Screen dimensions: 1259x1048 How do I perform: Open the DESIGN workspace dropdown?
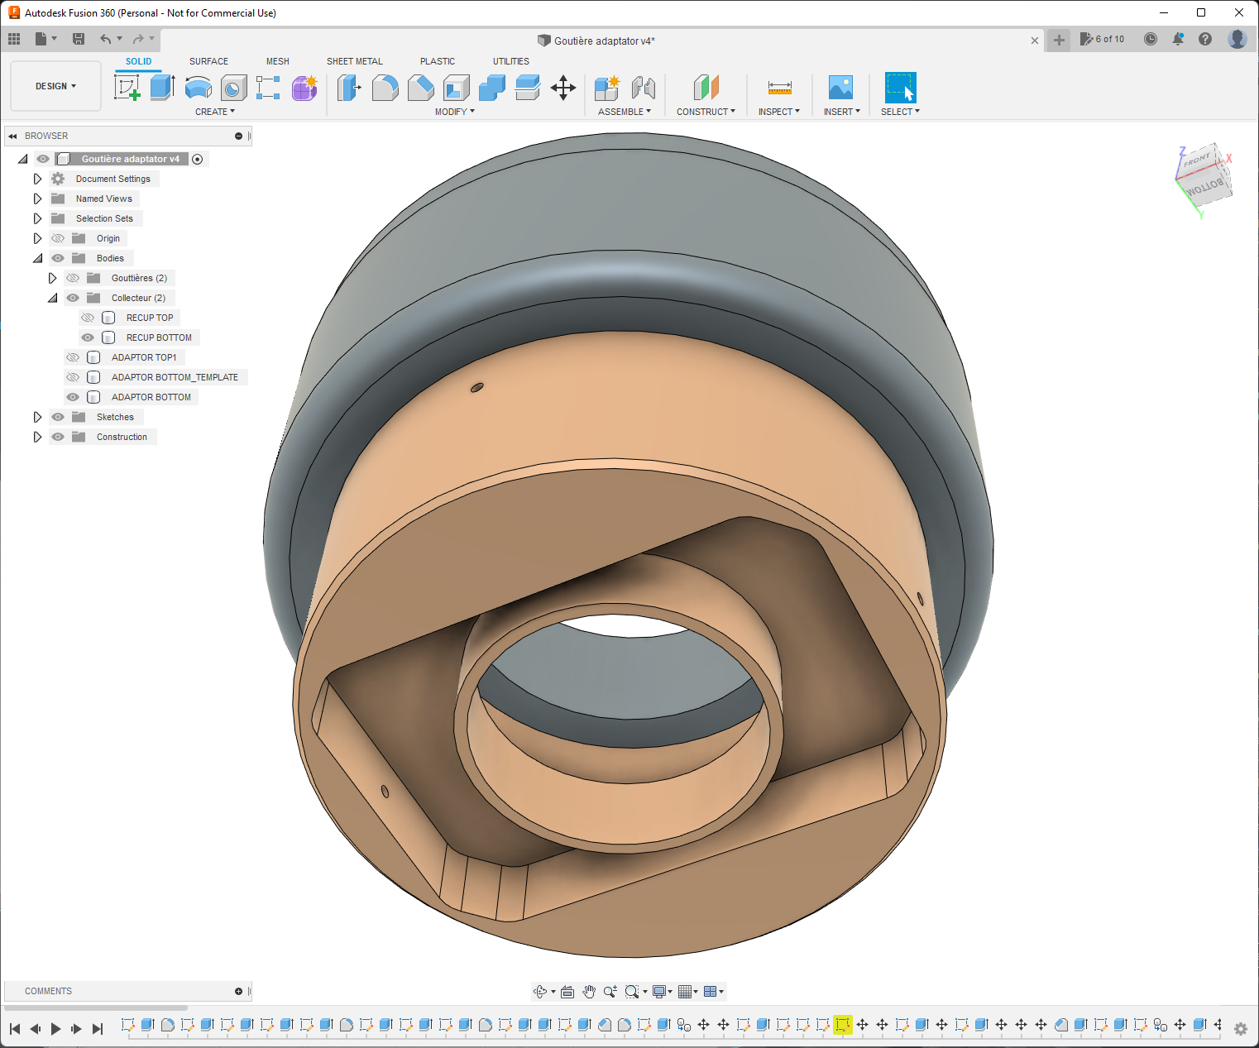[55, 86]
